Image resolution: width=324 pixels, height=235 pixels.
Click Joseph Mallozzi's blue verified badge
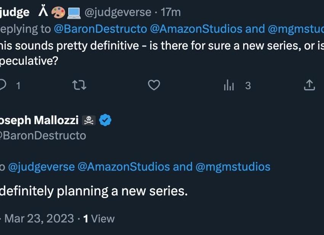pos(105,120)
